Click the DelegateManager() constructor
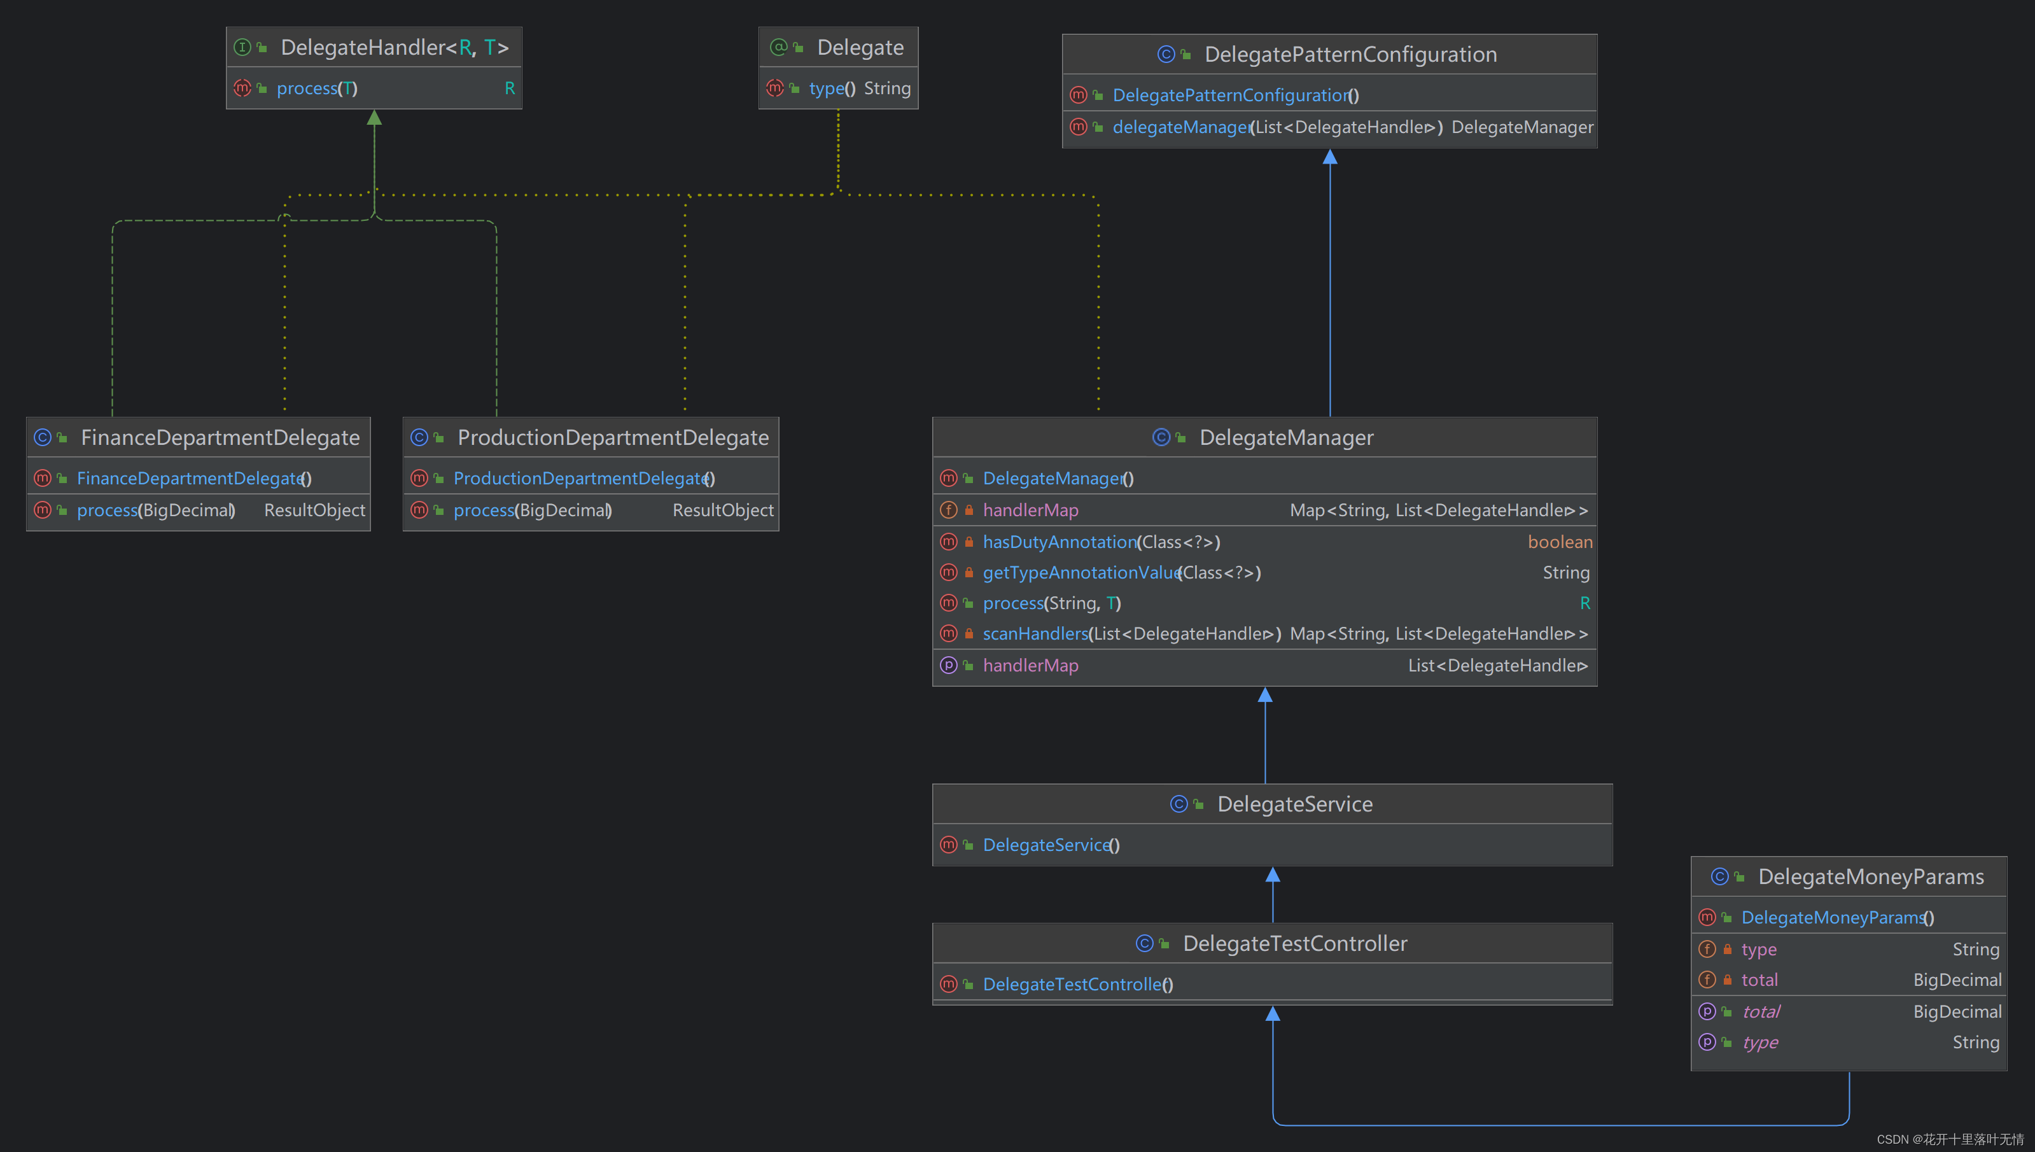 (1058, 479)
